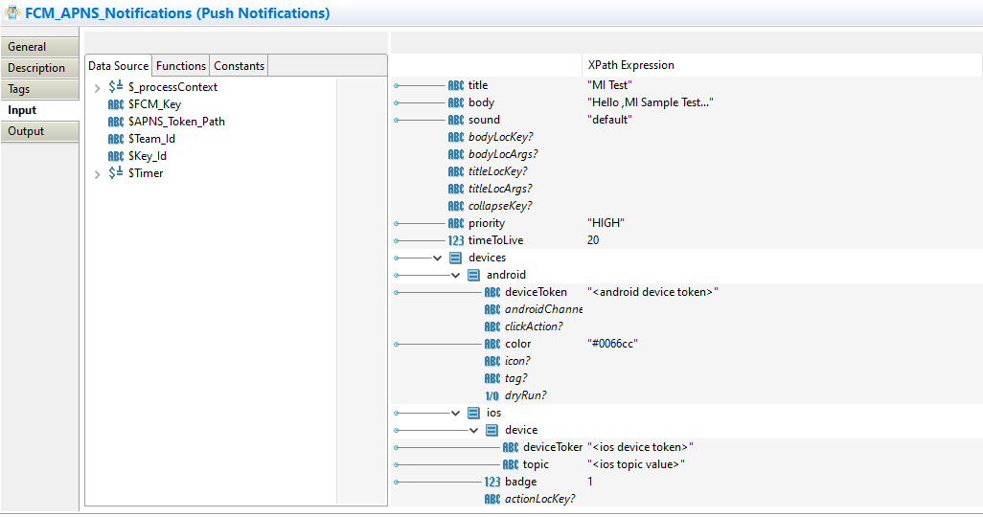983x517 pixels.
Task: Open the Tags tab
Action: coord(39,89)
